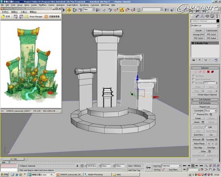Click the Pin Stack icon
This screenshot has height=177, width=221.
pos(194,60)
